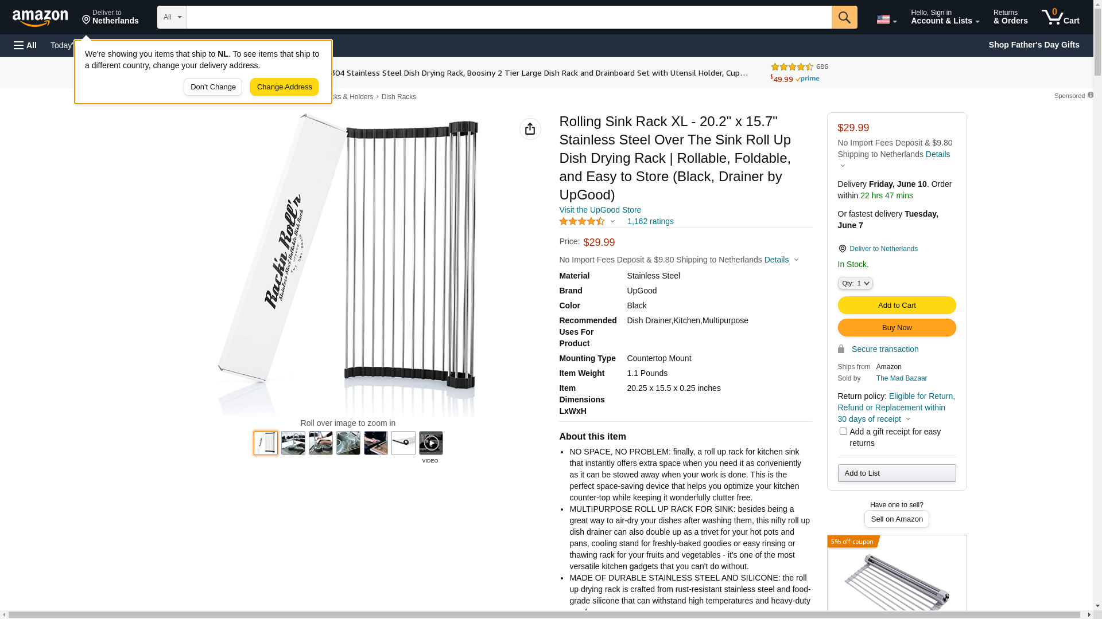Open the search category All dropdown
1102x619 pixels.
pos(172,17)
